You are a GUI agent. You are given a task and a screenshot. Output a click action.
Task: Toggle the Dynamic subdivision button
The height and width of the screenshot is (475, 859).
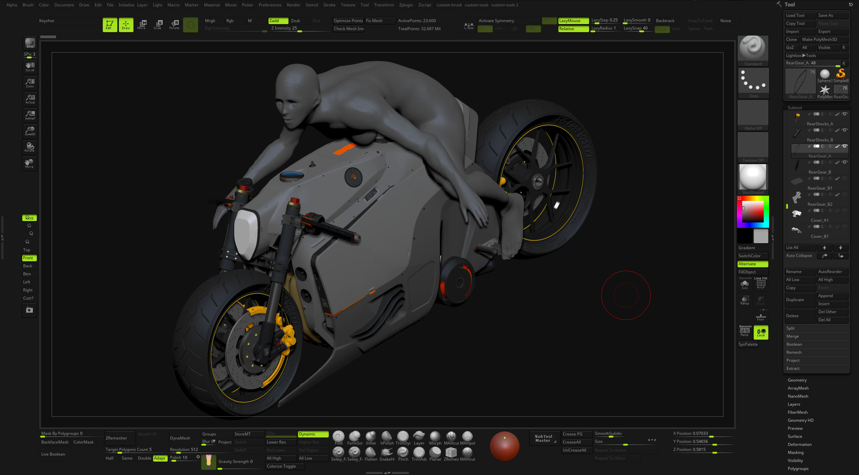pos(313,434)
